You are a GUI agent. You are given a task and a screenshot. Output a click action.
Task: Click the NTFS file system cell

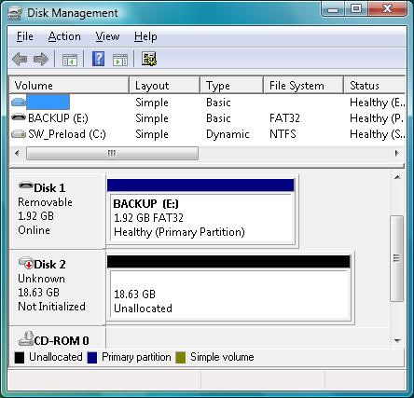point(283,134)
